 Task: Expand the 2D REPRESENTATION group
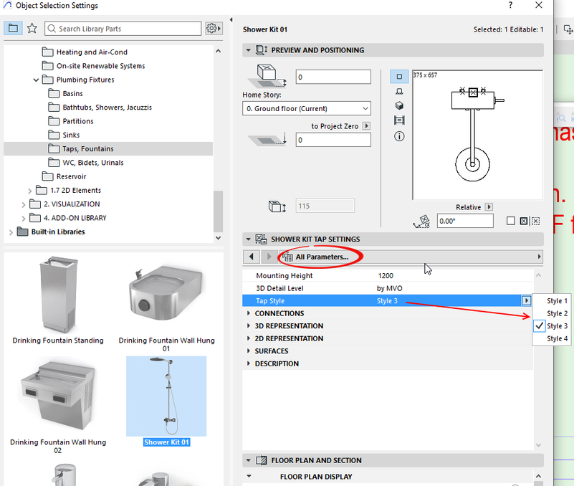[x=249, y=338]
